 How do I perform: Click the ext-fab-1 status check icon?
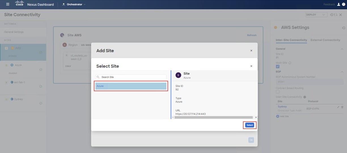pos(41,86)
